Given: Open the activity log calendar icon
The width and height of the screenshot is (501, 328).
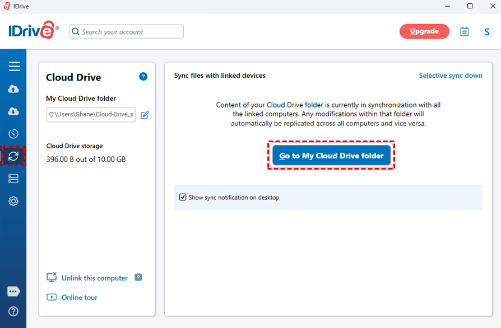Looking at the screenshot, I should point(464,32).
